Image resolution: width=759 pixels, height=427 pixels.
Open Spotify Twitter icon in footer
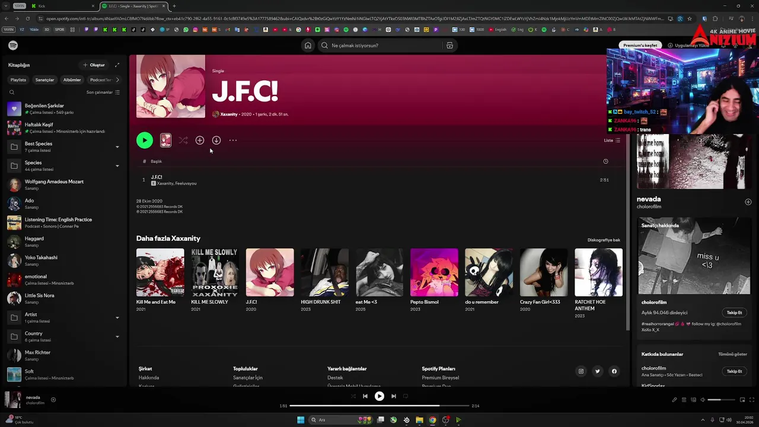click(x=598, y=371)
